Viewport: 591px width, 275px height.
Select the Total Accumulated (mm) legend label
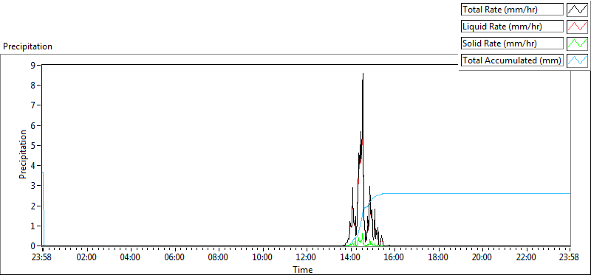[x=512, y=60]
